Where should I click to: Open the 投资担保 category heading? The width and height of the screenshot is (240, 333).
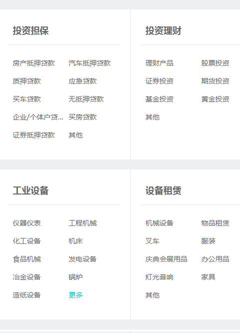(30, 30)
